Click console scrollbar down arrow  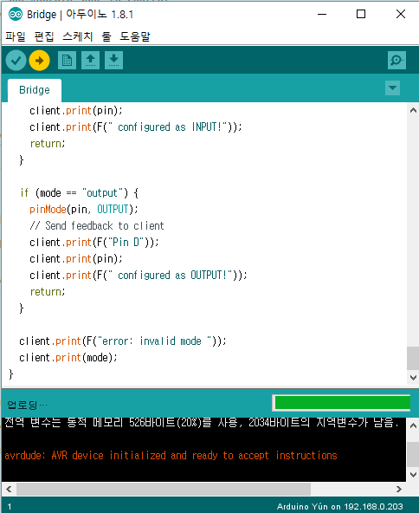[x=413, y=474]
